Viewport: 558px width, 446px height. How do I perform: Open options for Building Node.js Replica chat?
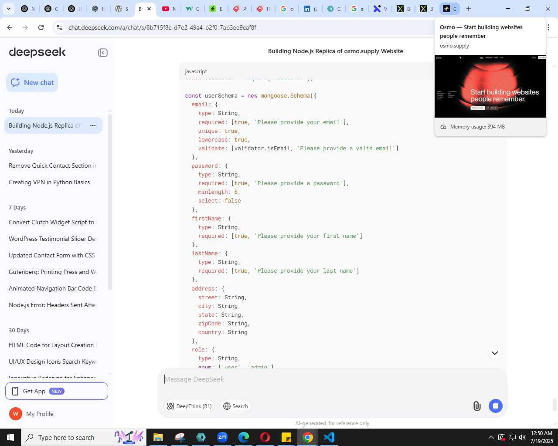tap(92, 125)
